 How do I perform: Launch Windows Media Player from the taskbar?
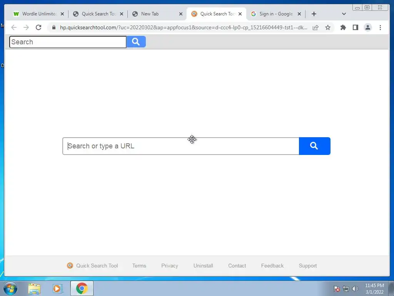pyautogui.click(x=58, y=288)
